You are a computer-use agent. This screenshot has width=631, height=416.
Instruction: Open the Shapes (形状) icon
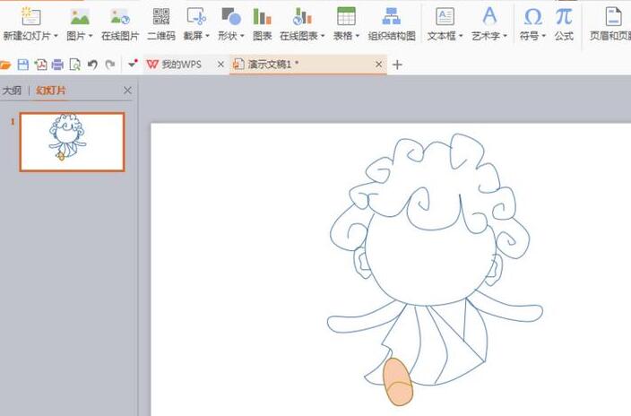(231, 16)
